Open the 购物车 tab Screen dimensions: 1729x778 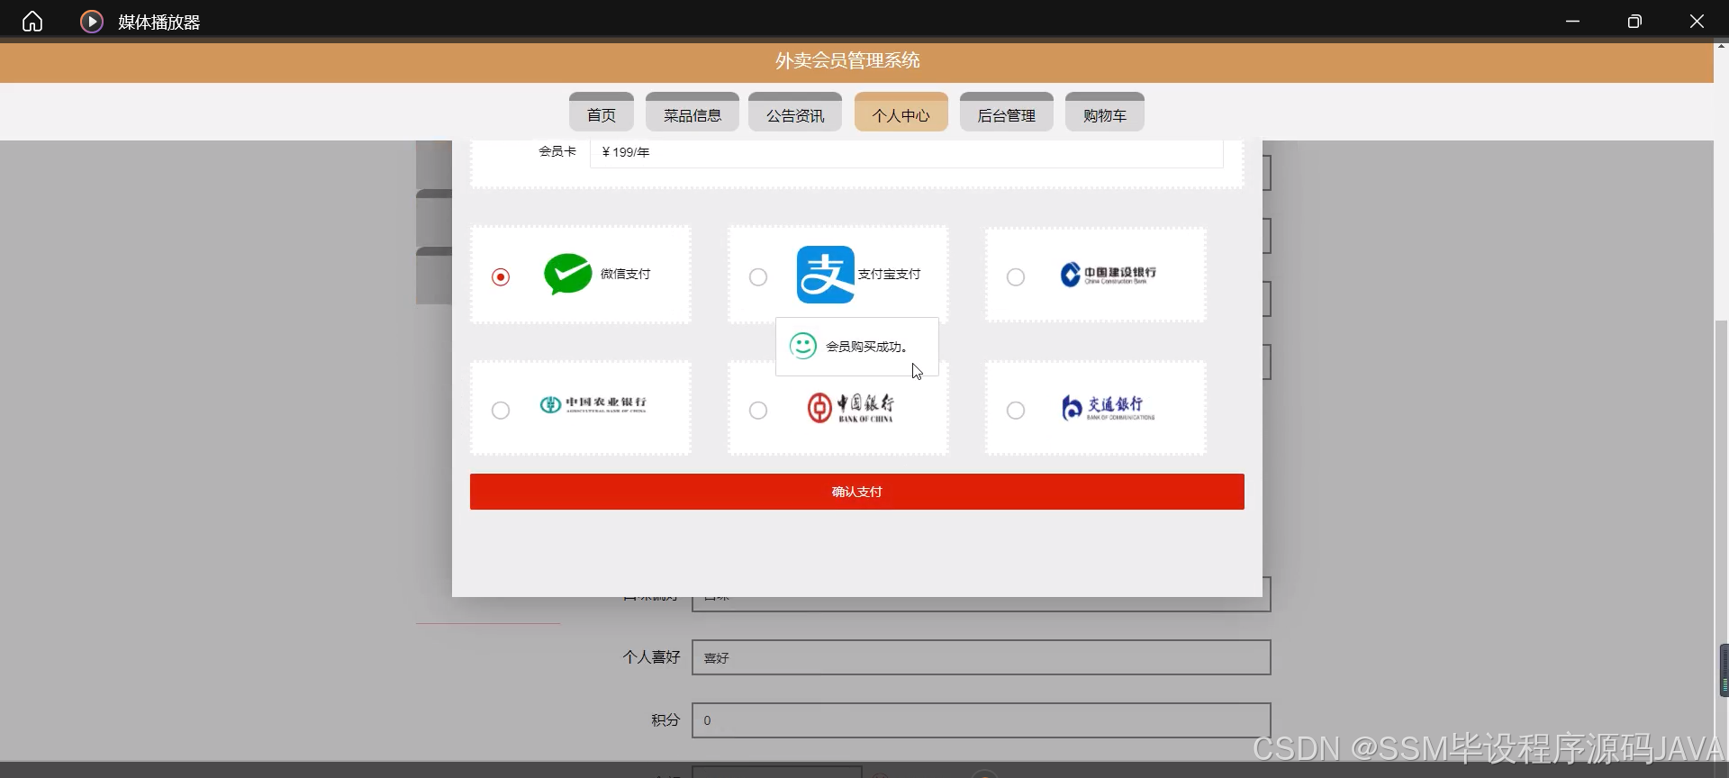(x=1105, y=113)
